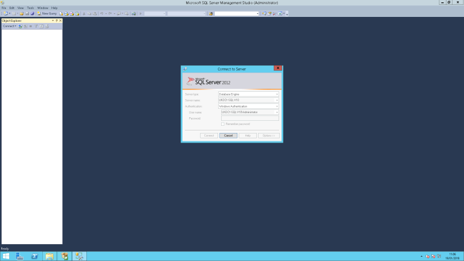Open the User name dropdown

(277, 112)
